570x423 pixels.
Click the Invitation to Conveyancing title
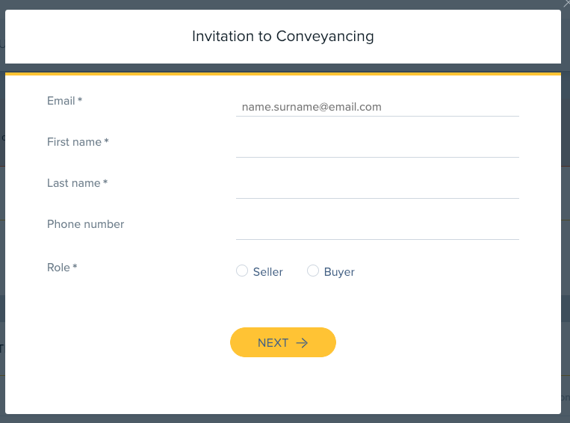[283, 37]
